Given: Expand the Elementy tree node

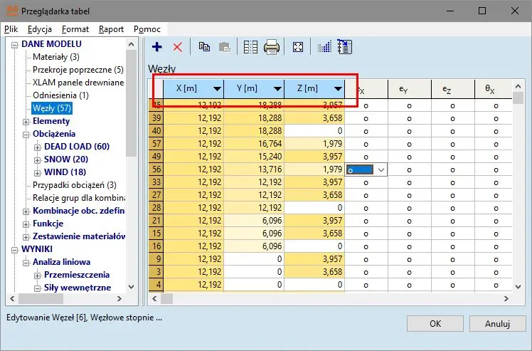Looking at the screenshot, I should point(26,121).
